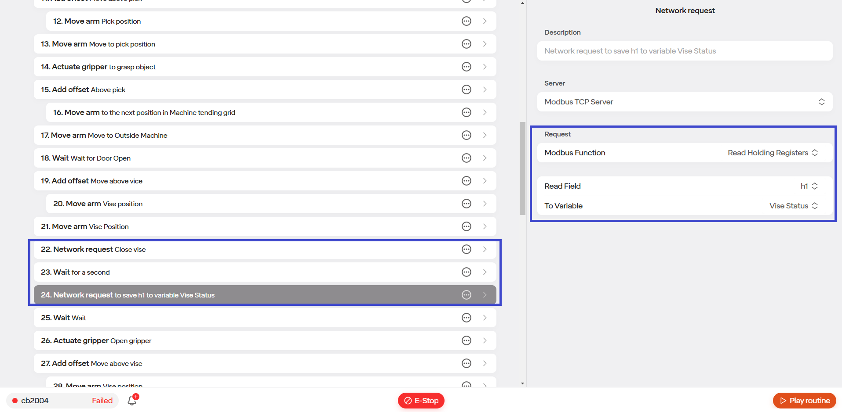
Task: Open options menu for step 25 Wait
Action: (x=467, y=318)
